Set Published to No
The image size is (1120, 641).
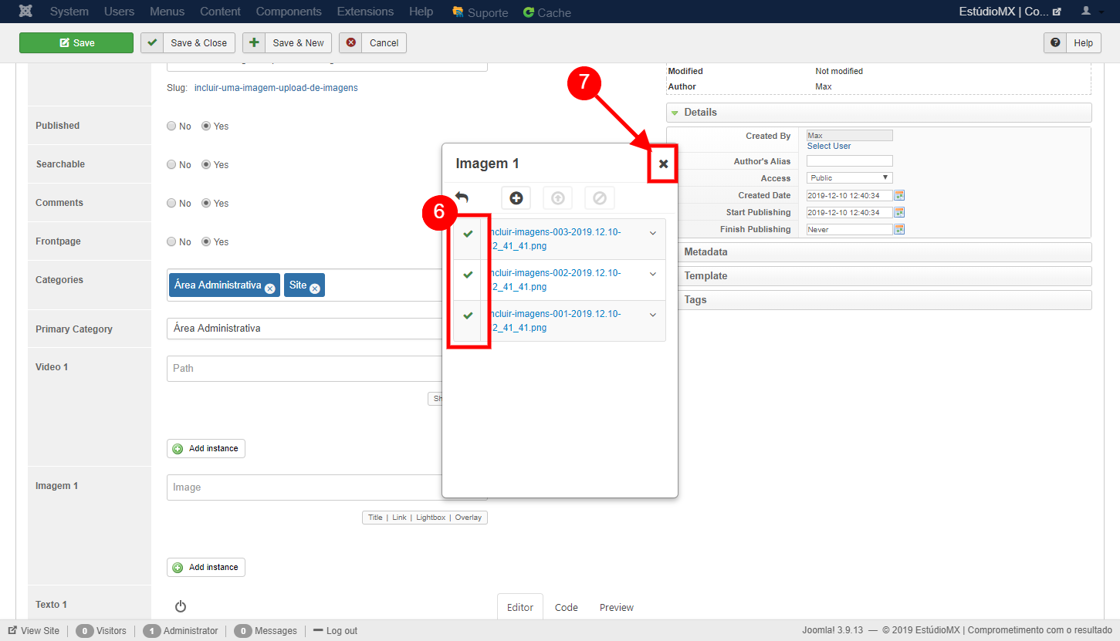[x=171, y=127]
